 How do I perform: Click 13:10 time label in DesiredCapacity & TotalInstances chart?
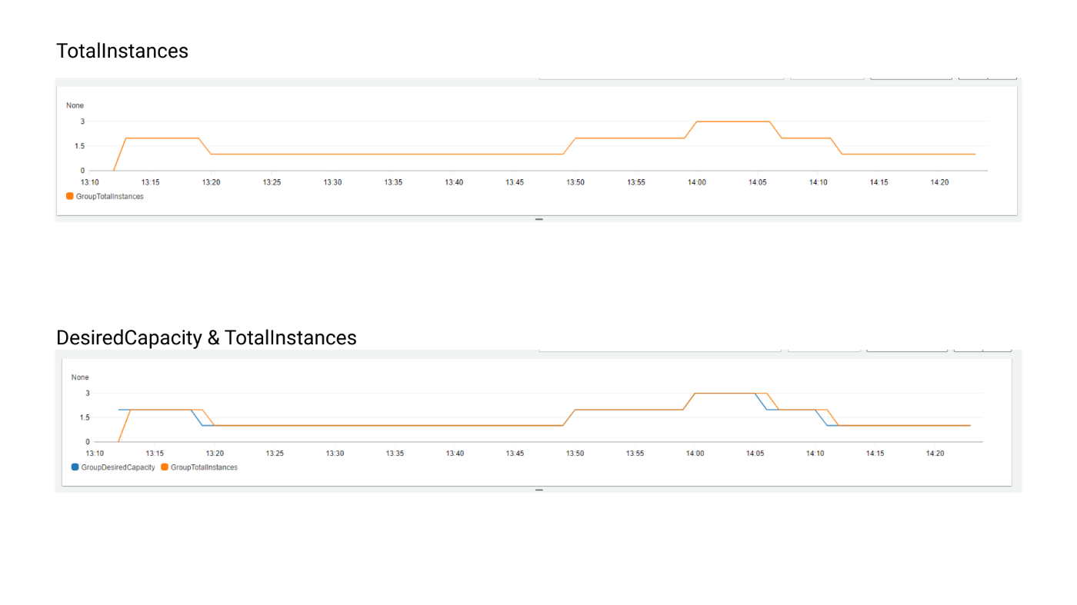(95, 454)
